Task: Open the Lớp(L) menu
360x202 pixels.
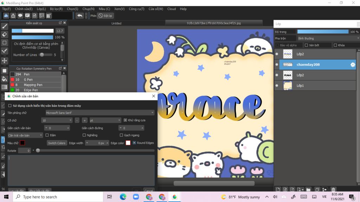Action: click(41, 9)
